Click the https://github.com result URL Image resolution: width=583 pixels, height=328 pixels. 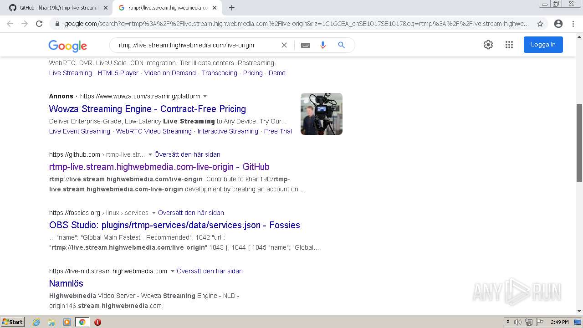click(x=75, y=154)
